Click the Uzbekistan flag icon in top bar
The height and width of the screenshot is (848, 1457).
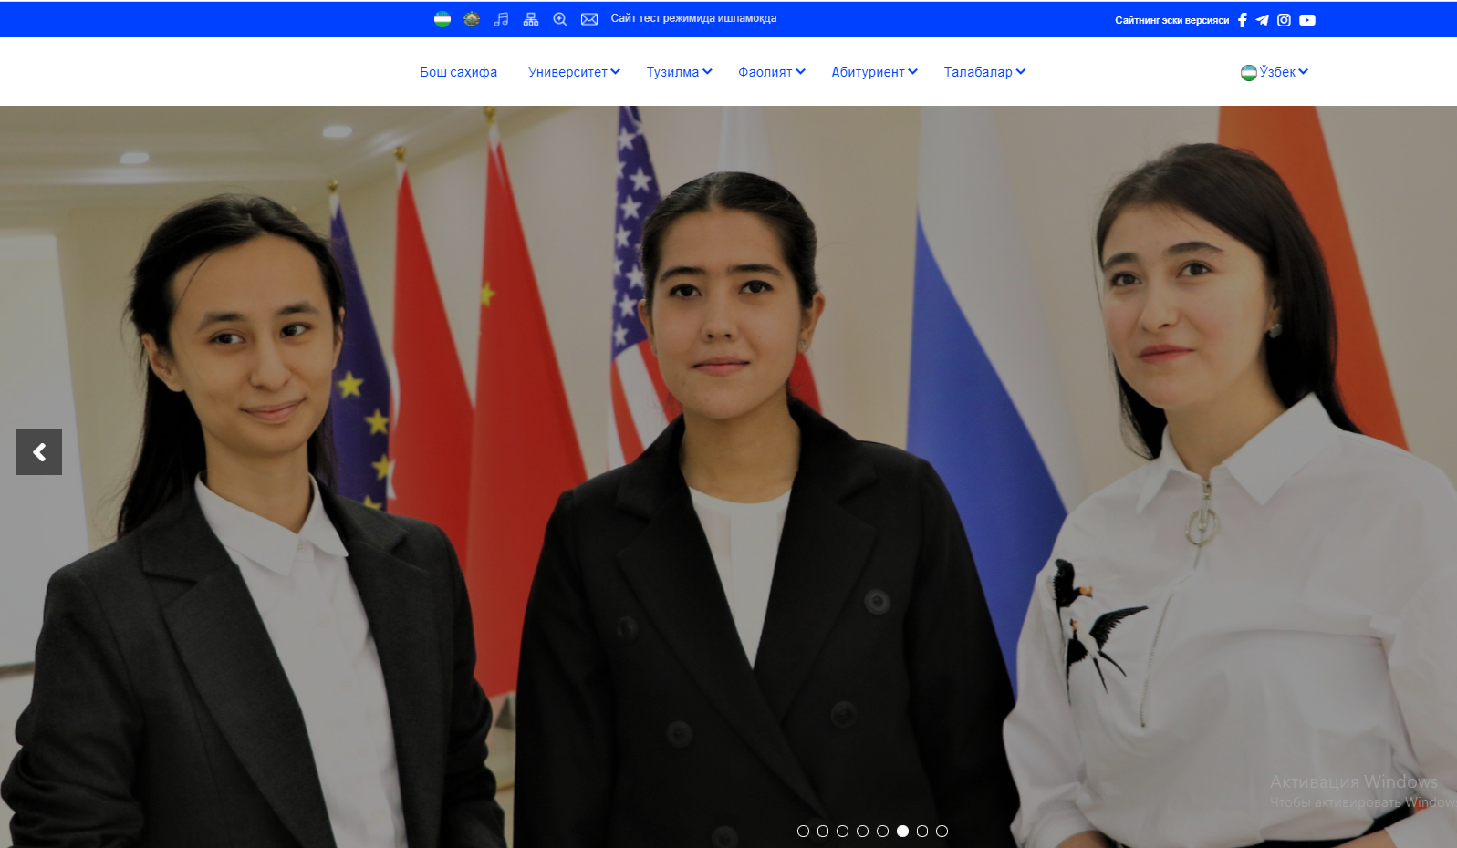[x=442, y=19]
